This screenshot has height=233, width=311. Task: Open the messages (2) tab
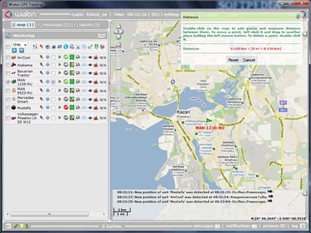tap(56, 25)
